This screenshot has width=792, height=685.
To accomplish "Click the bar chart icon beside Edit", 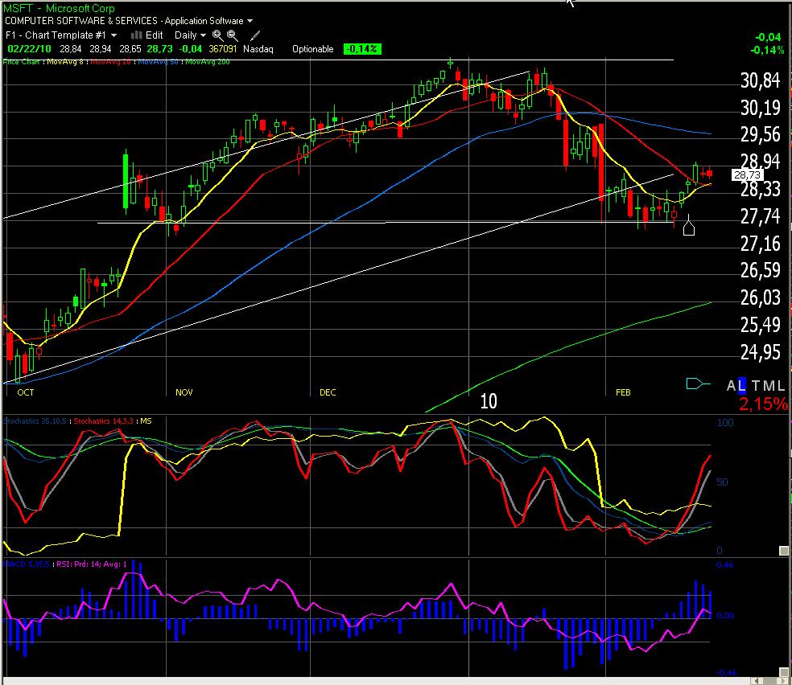I will point(136,35).
